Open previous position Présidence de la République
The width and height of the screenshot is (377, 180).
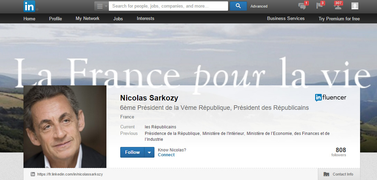pos(172,133)
